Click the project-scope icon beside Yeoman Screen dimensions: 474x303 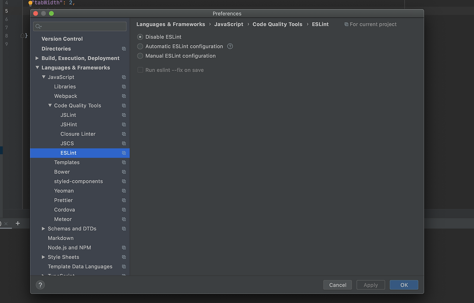[124, 191]
